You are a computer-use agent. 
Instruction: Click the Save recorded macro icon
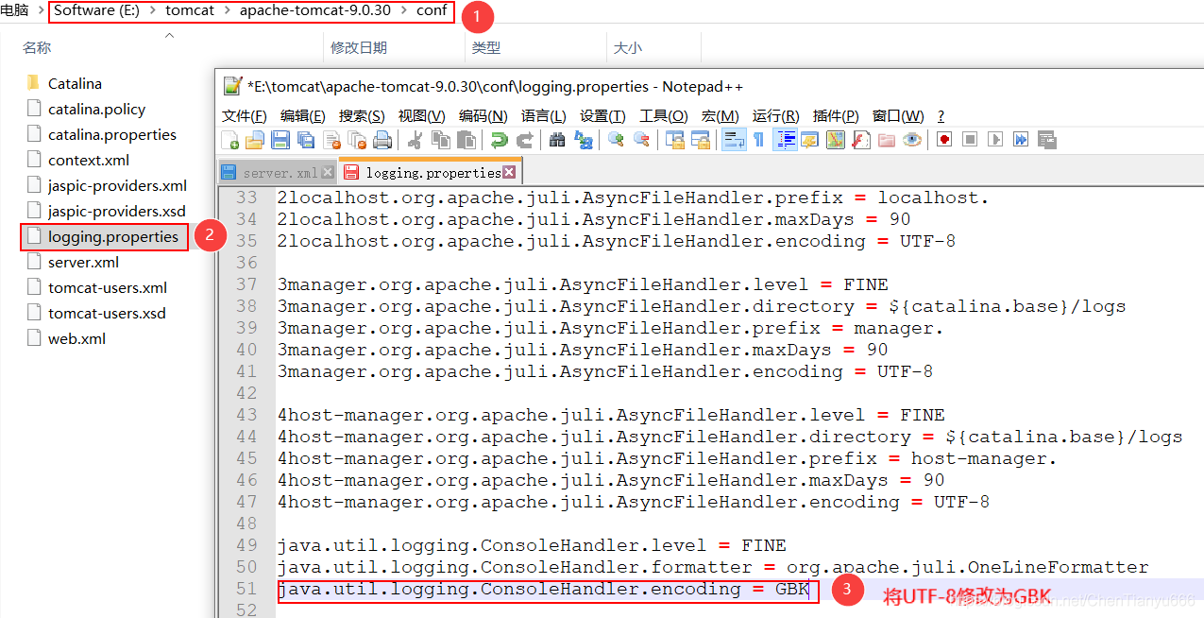pyautogui.click(x=1045, y=140)
